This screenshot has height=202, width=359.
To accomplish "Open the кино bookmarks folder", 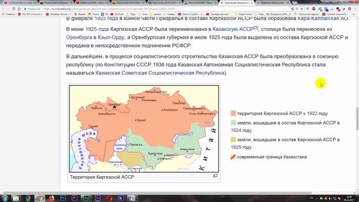I will (143, 14).
